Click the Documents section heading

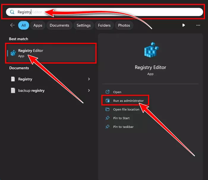point(19,68)
